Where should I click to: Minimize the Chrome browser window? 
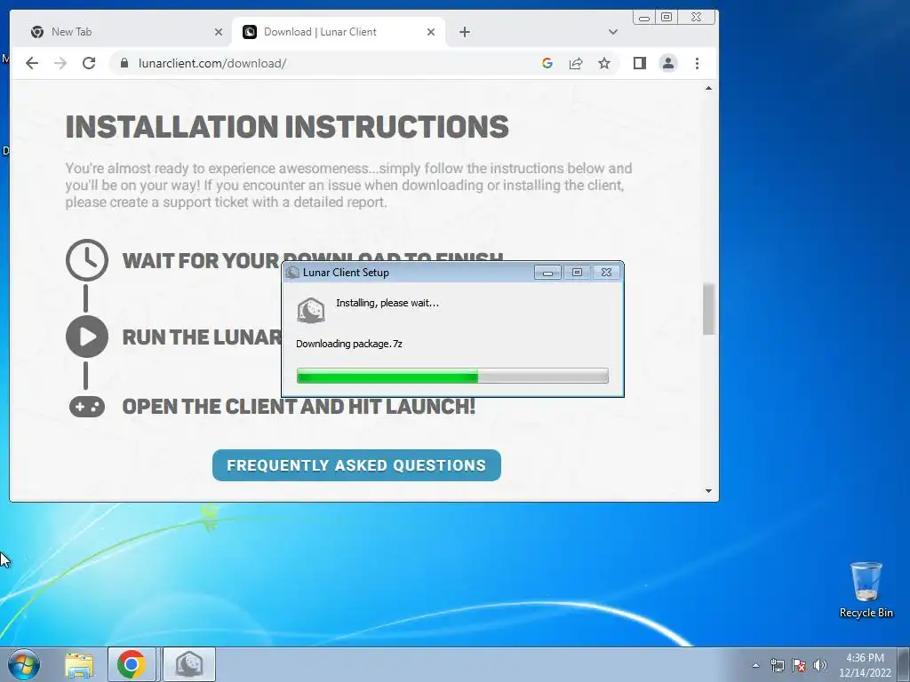click(643, 18)
